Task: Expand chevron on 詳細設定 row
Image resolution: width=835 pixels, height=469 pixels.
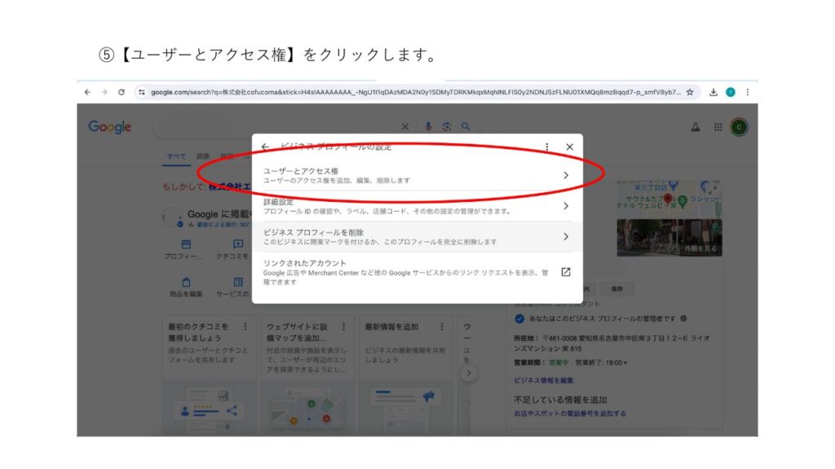Action: tap(566, 206)
